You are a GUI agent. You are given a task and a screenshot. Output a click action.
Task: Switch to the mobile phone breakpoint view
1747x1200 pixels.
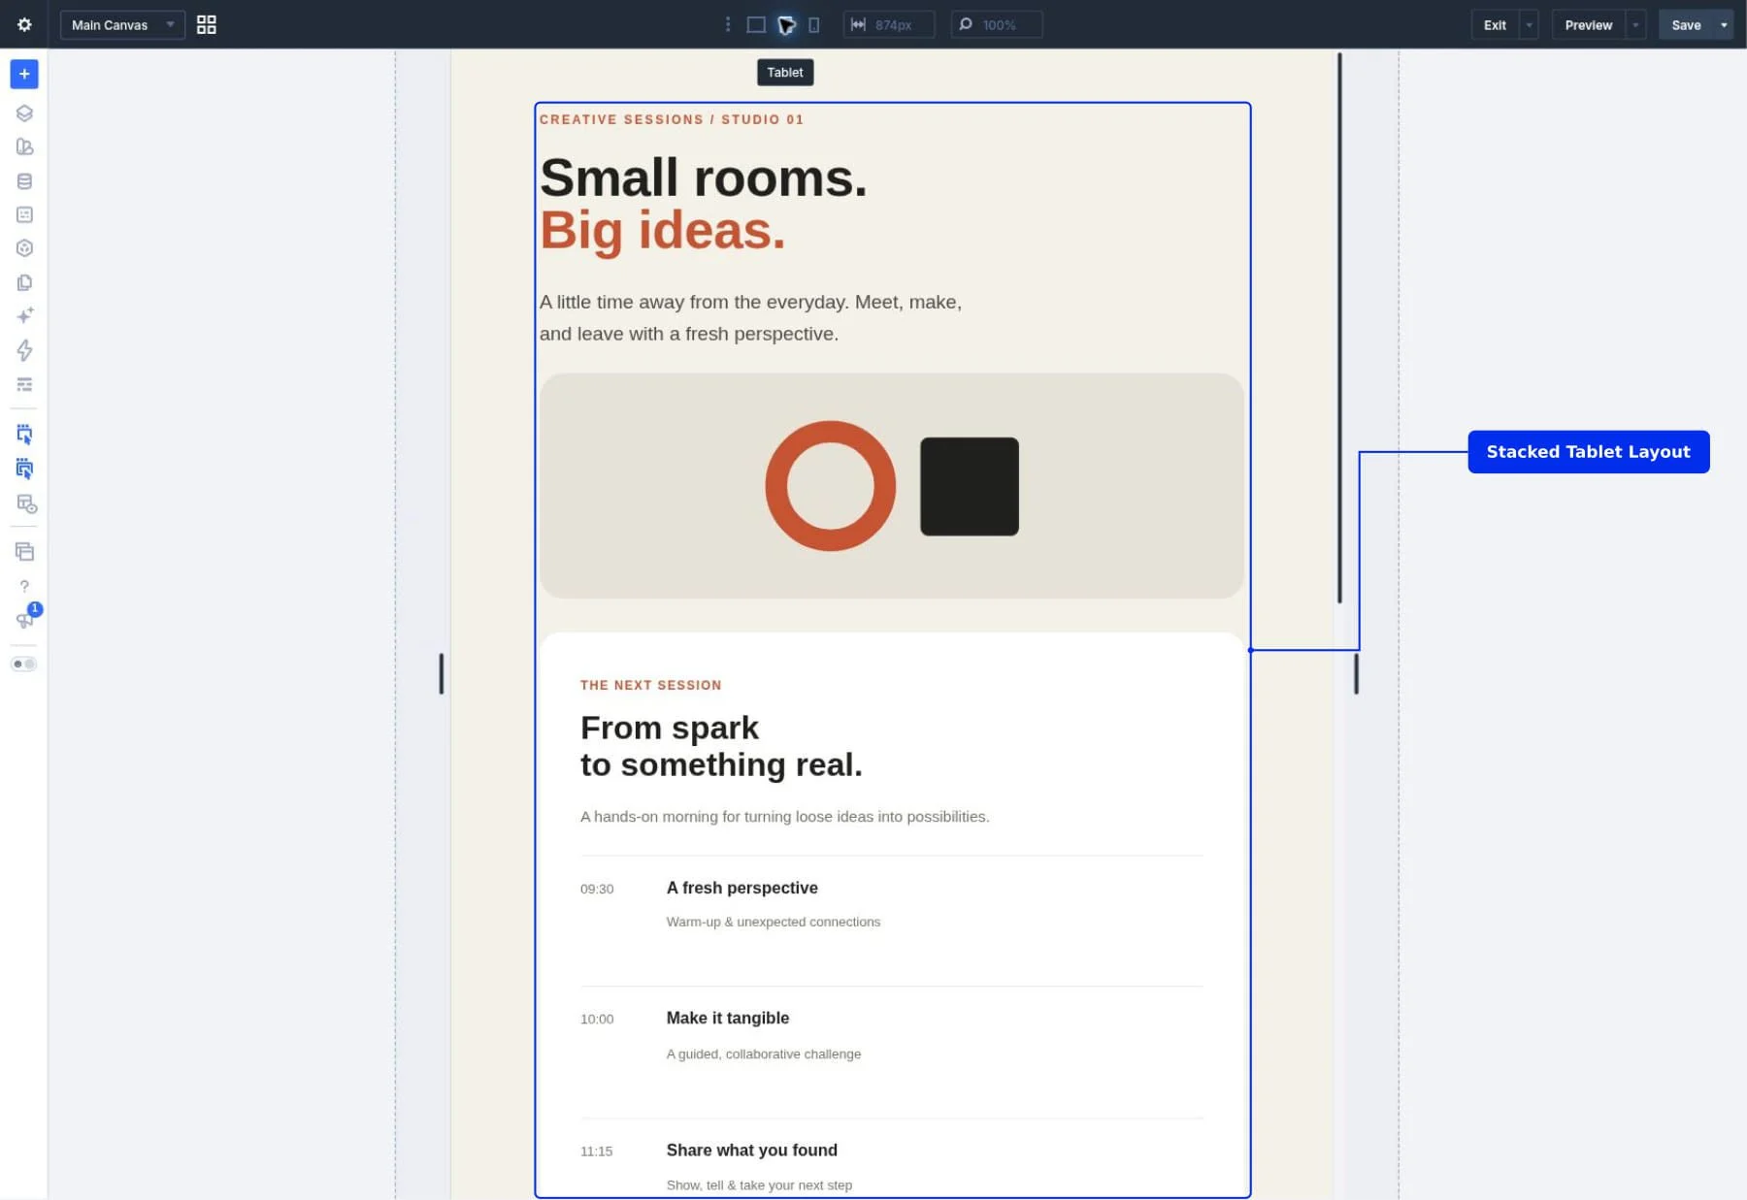pyautogui.click(x=813, y=24)
